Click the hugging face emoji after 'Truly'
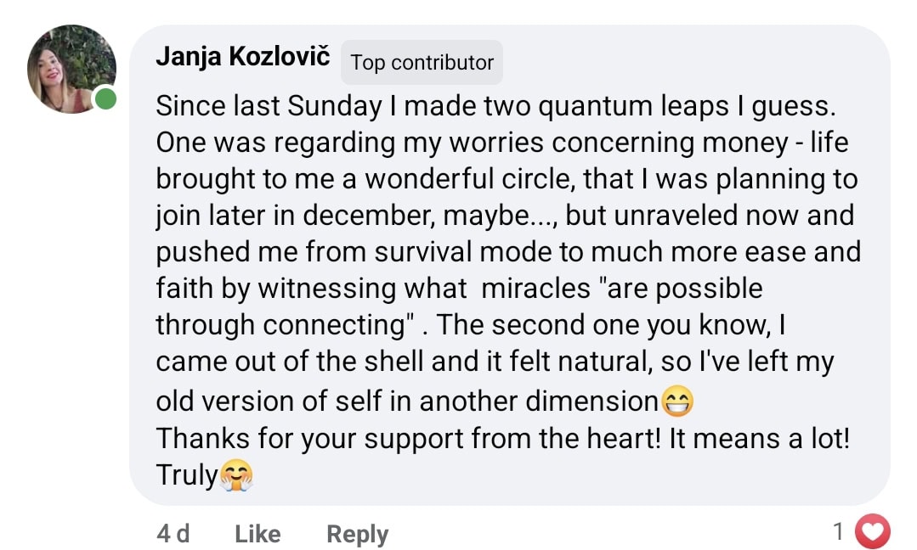 coord(236,475)
